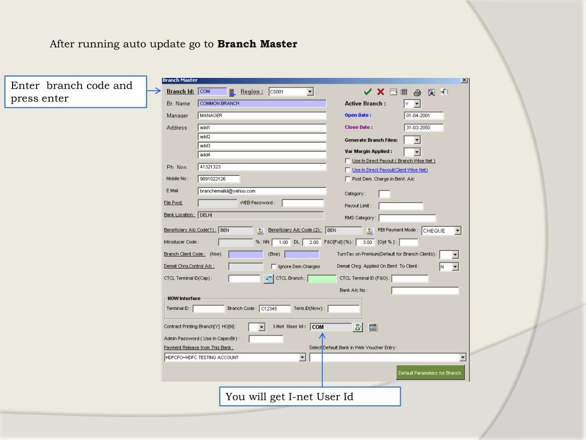
Task: Click the Bank Location underlined label
Action: pyautogui.click(x=179, y=215)
